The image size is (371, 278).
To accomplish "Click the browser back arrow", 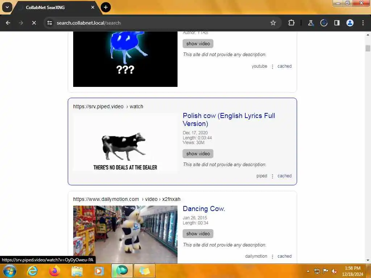I will coord(8,23).
